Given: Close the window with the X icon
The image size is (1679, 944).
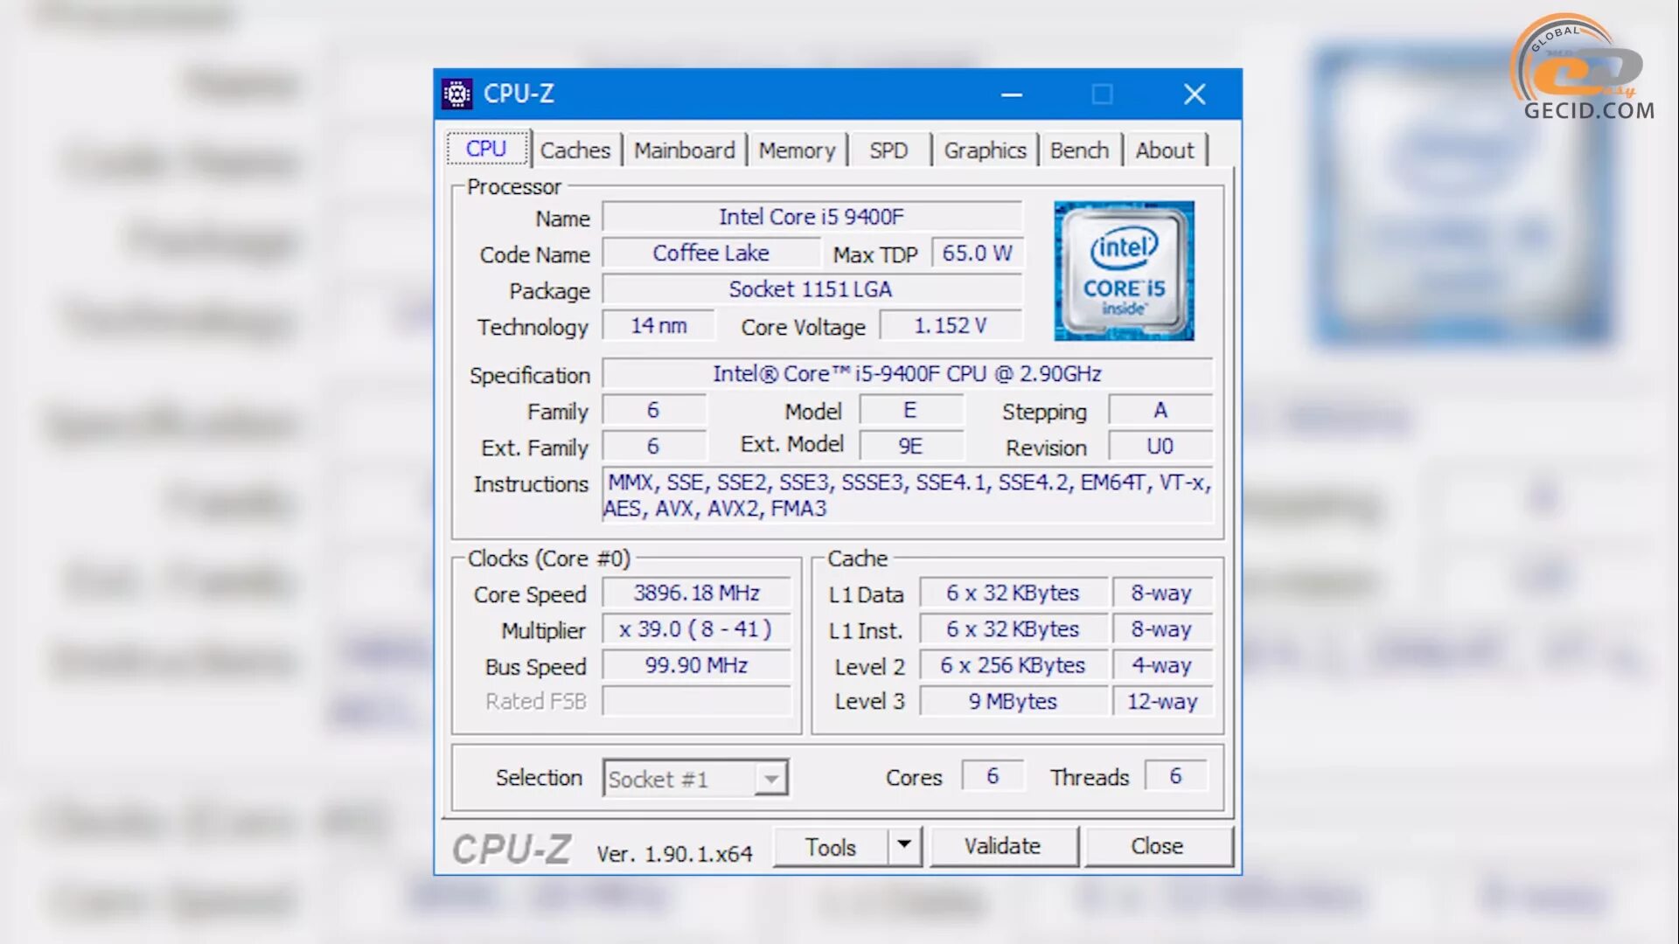Looking at the screenshot, I should tap(1195, 94).
